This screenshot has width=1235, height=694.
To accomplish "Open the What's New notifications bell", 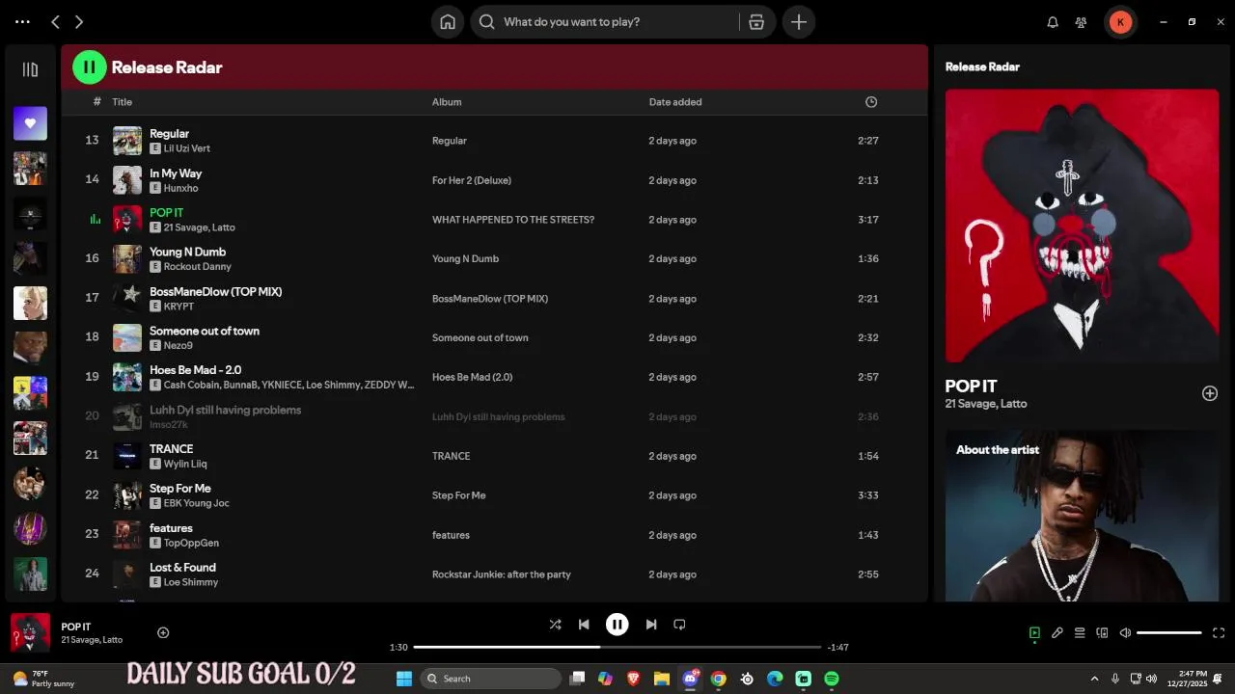I will (x=1053, y=22).
